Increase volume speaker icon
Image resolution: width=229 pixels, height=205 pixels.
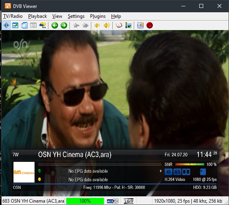(107, 26)
